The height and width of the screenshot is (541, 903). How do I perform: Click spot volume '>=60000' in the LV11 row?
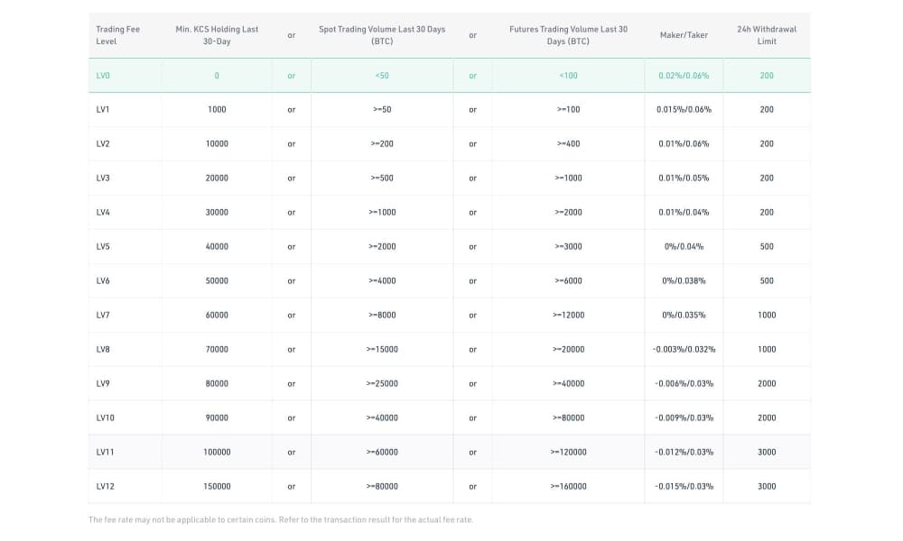click(382, 452)
